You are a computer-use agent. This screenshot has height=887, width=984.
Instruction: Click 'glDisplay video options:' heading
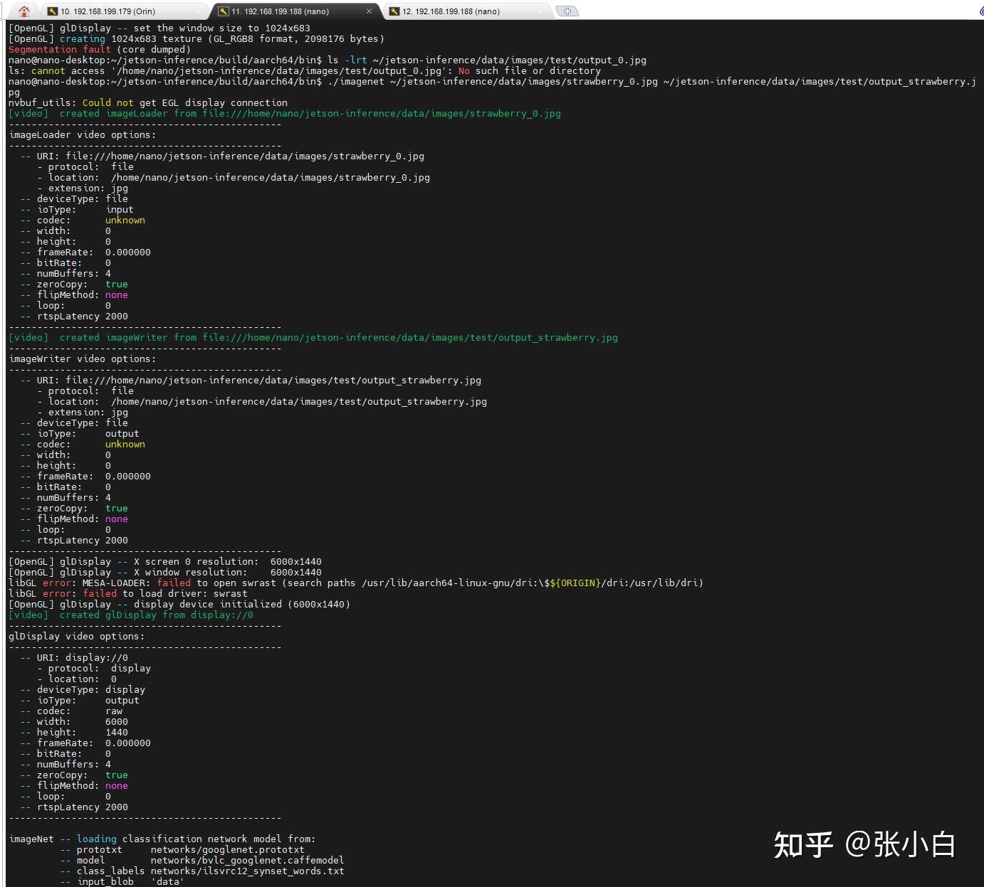77,636
